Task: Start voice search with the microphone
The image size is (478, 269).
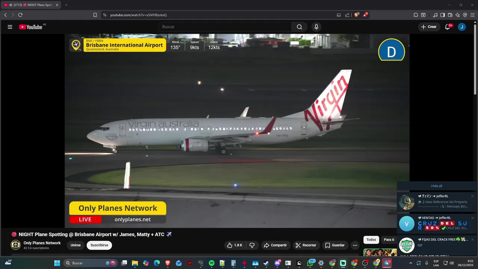Action: [x=316, y=27]
